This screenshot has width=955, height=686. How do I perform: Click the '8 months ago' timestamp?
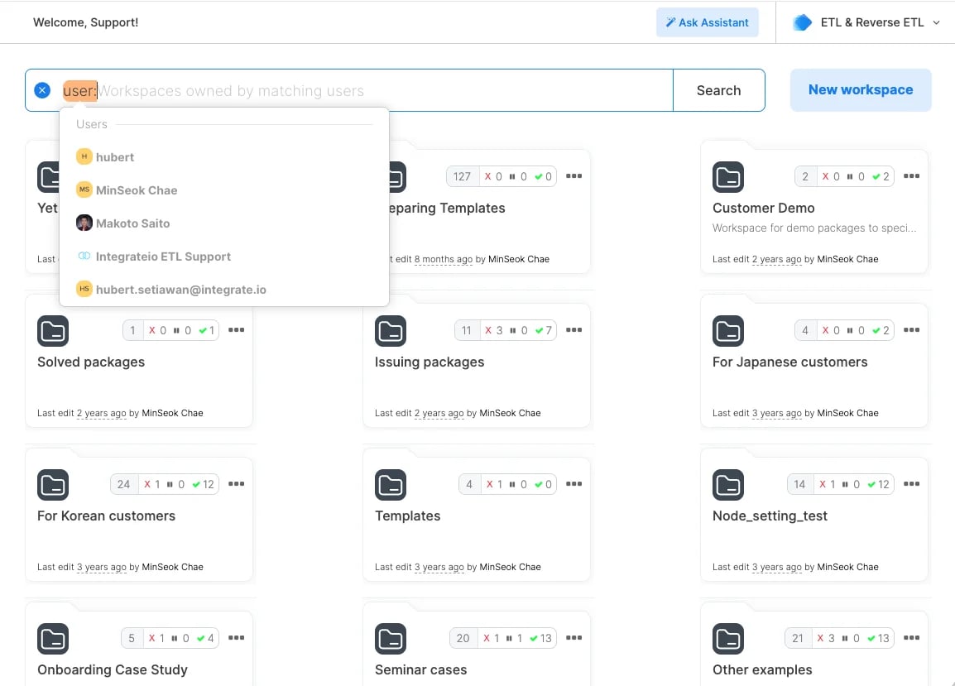[x=444, y=259]
